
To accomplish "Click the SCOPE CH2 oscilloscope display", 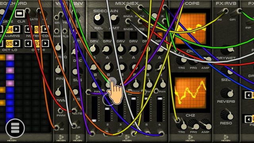I will pyautogui.click(x=190, y=93).
